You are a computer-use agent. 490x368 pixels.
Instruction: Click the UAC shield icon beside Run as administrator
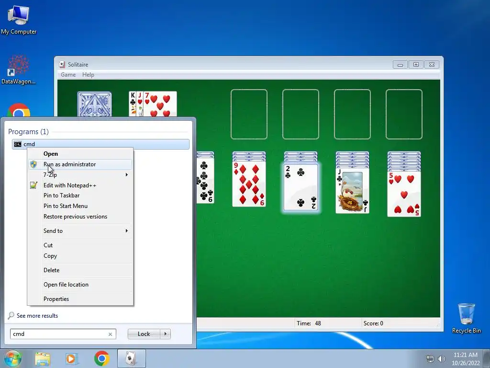[34, 164]
